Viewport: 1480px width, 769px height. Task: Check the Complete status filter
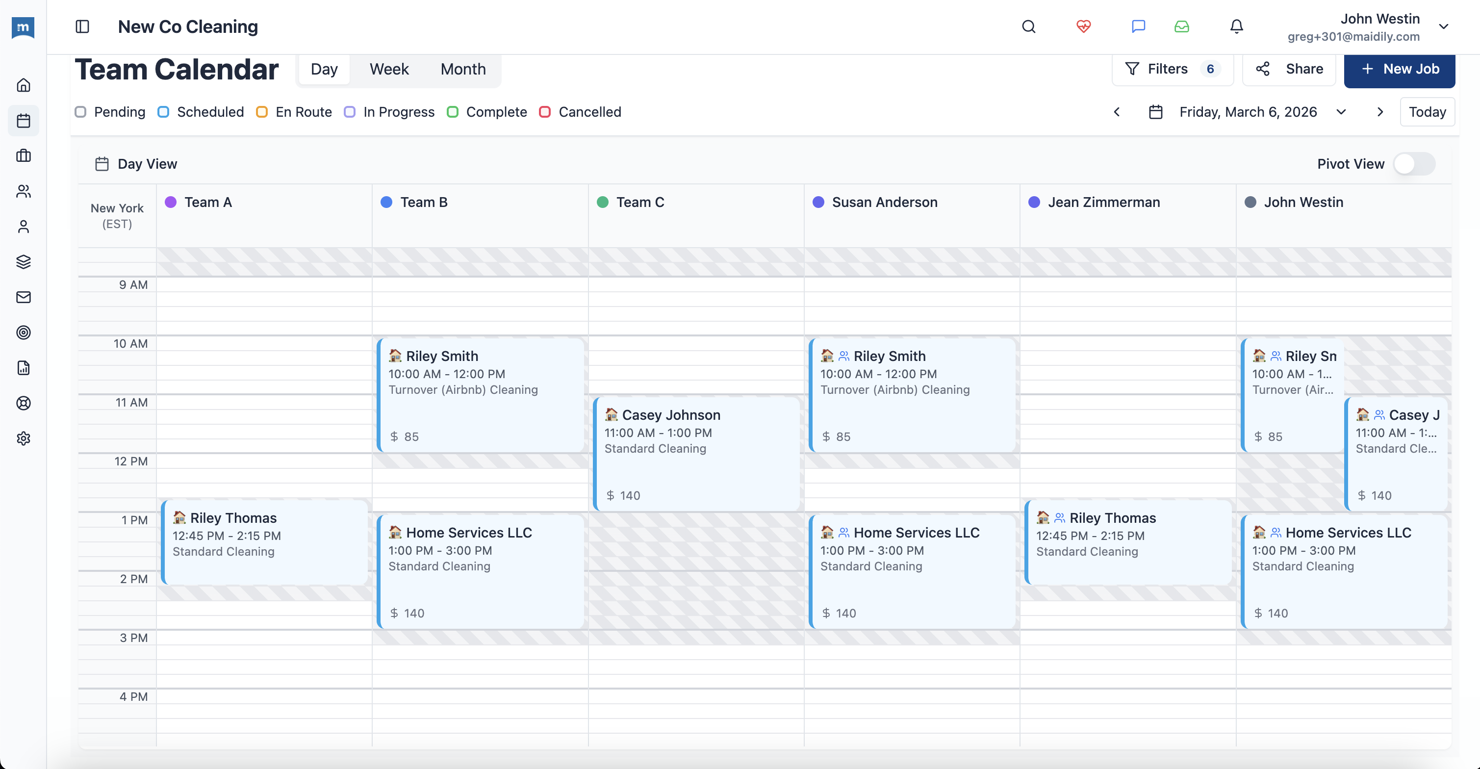[x=453, y=111]
